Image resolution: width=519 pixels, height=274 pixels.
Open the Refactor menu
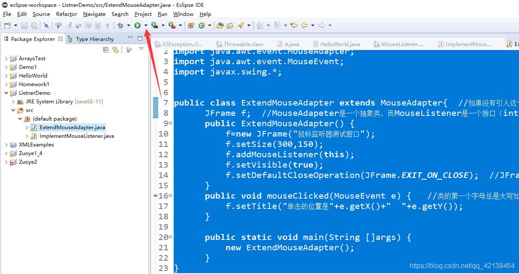[x=67, y=14]
